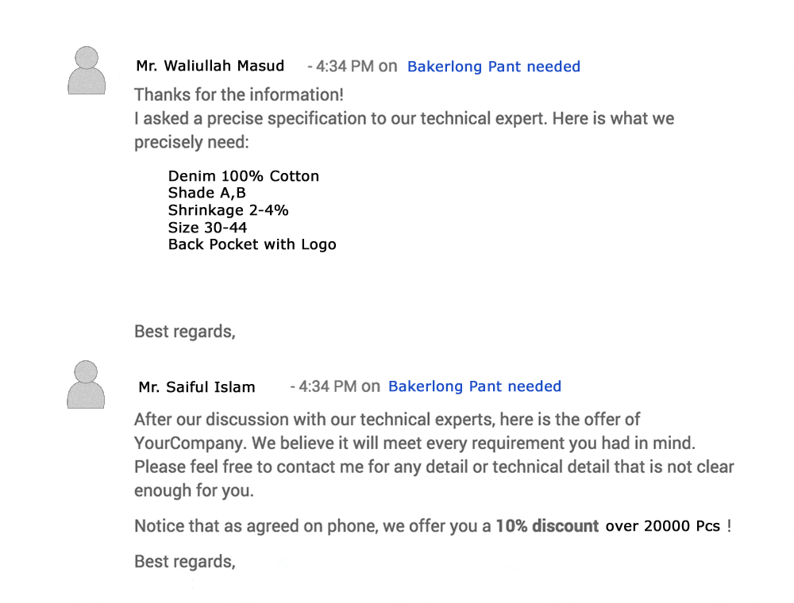The image size is (794, 603).
Task: Click 'Best regards,' in Waliullah Masud's message
Action: coord(184,332)
